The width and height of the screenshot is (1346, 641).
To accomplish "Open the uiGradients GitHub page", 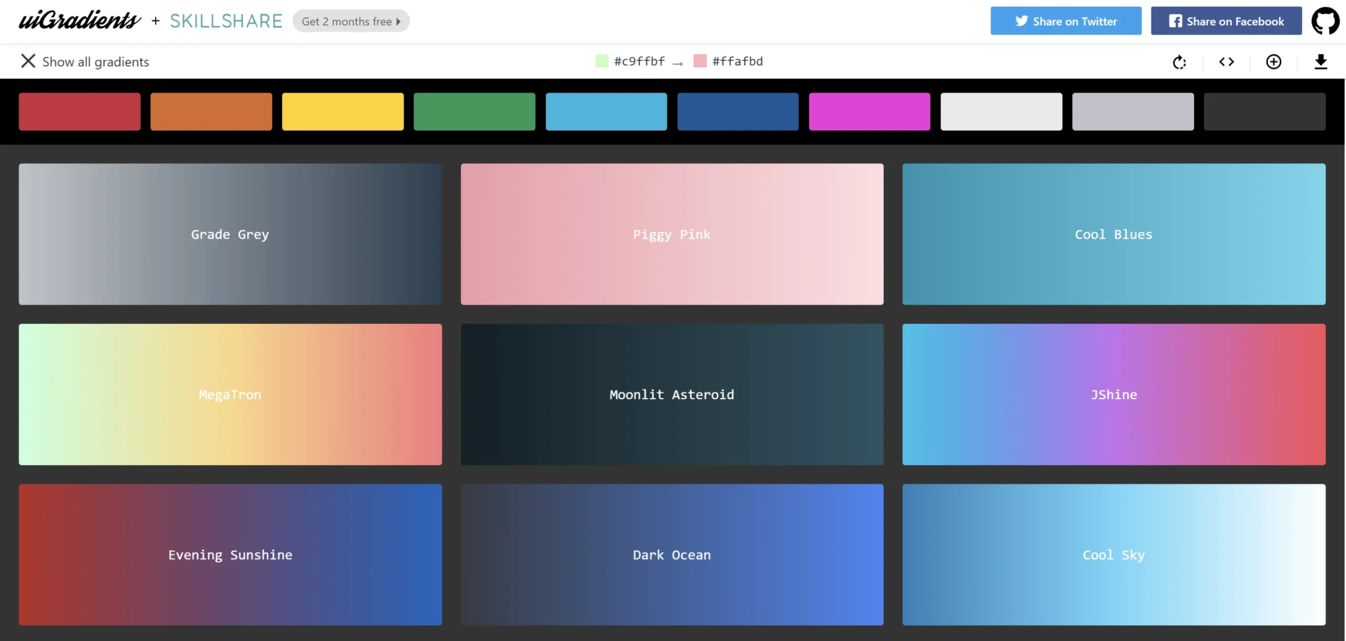I will coord(1327,20).
